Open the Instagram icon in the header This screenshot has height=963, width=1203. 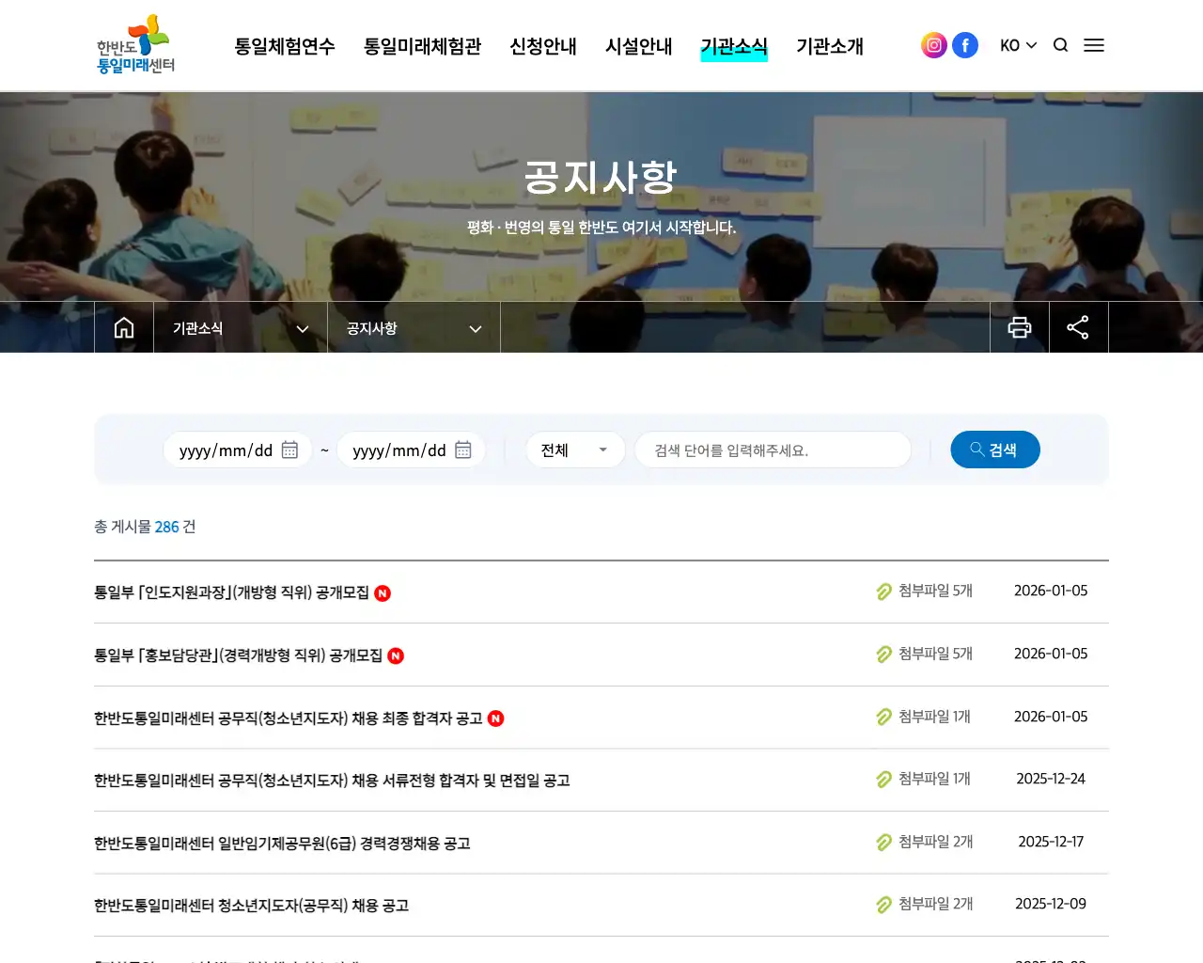(933, 44)
